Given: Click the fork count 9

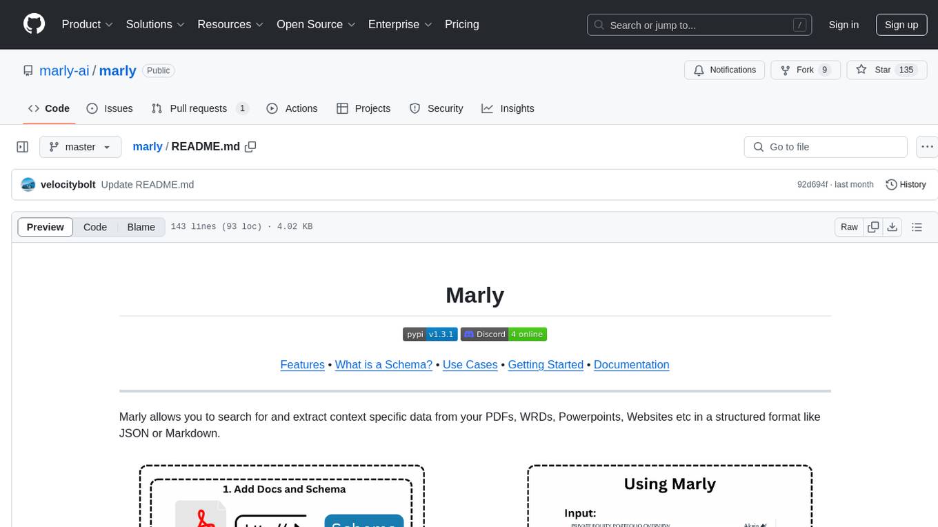Looking at the screenshot, I should [x=824, y=70].
